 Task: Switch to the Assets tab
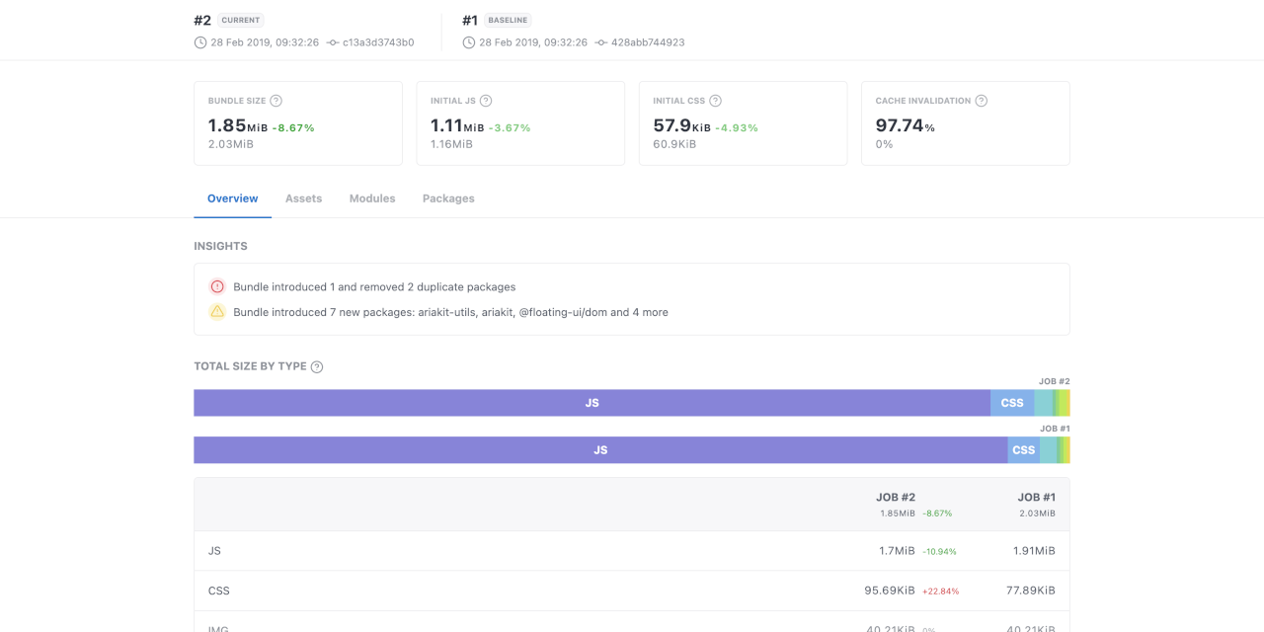point(303,197)
